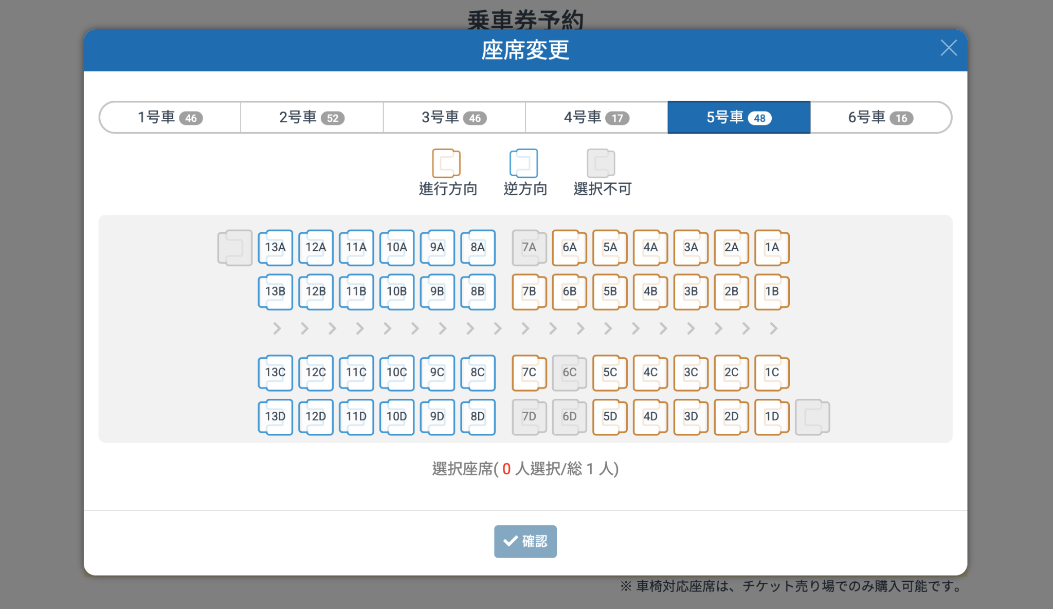The image size is (1053, 609).
Task: Select seat 9B
Action: coord(437,291)
